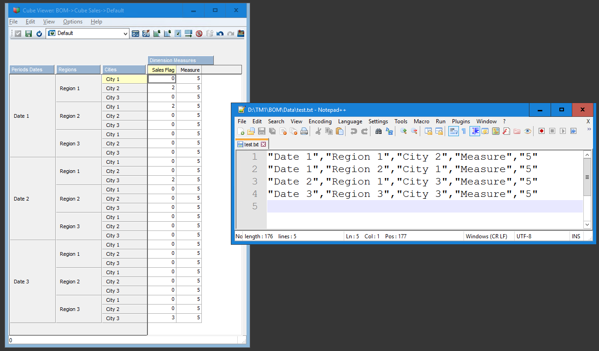599x351 pixels.
Task: Click the X close-document button in Notepad++ menu bar
Action: tap(588, 121)
